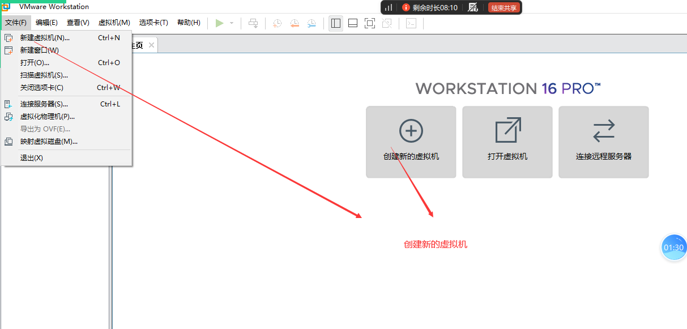
Task: Close the home tab with its X
Action: point(151,45)
